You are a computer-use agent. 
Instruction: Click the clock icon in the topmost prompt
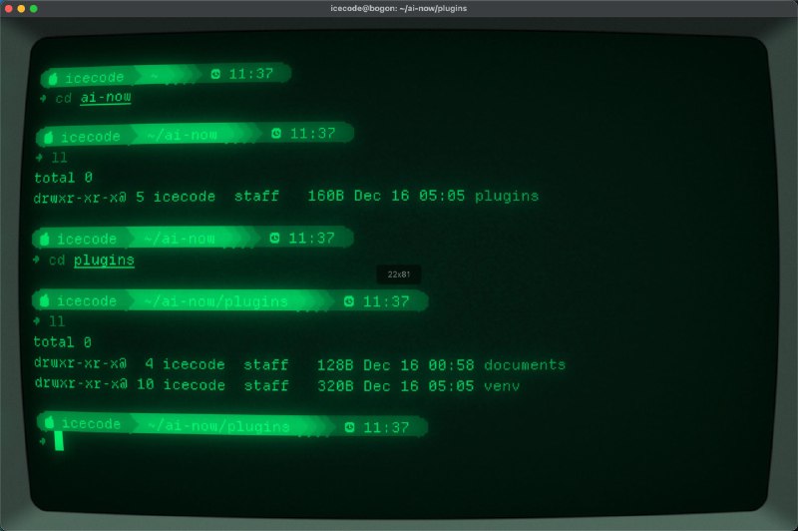pyautogui.click(x=215, y=74)
